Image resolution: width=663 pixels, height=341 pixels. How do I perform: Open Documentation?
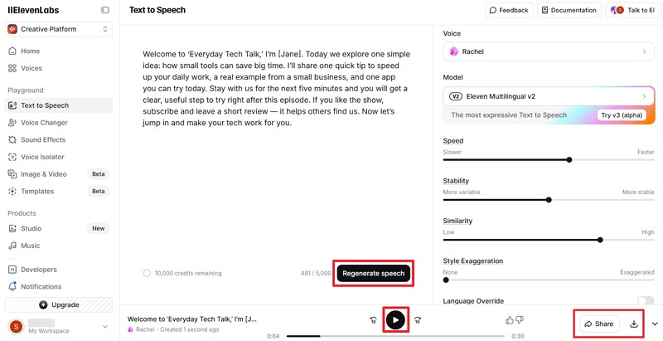pos(569,10)
